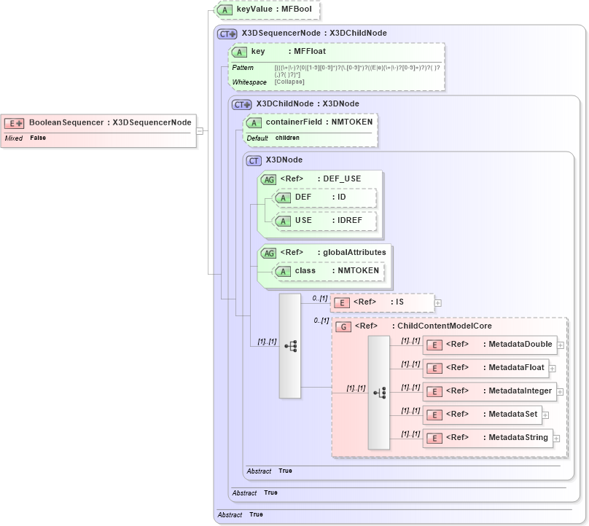Select the USE : IDREF attribute label
This screenshot has height=526, width=589.
[x=329, y=221]
